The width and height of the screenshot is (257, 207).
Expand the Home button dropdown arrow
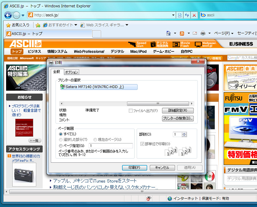tap(175, 33)
